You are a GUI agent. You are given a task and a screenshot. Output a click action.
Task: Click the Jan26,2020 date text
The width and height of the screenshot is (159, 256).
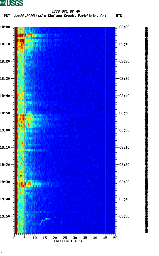click(x=24, y=16)
